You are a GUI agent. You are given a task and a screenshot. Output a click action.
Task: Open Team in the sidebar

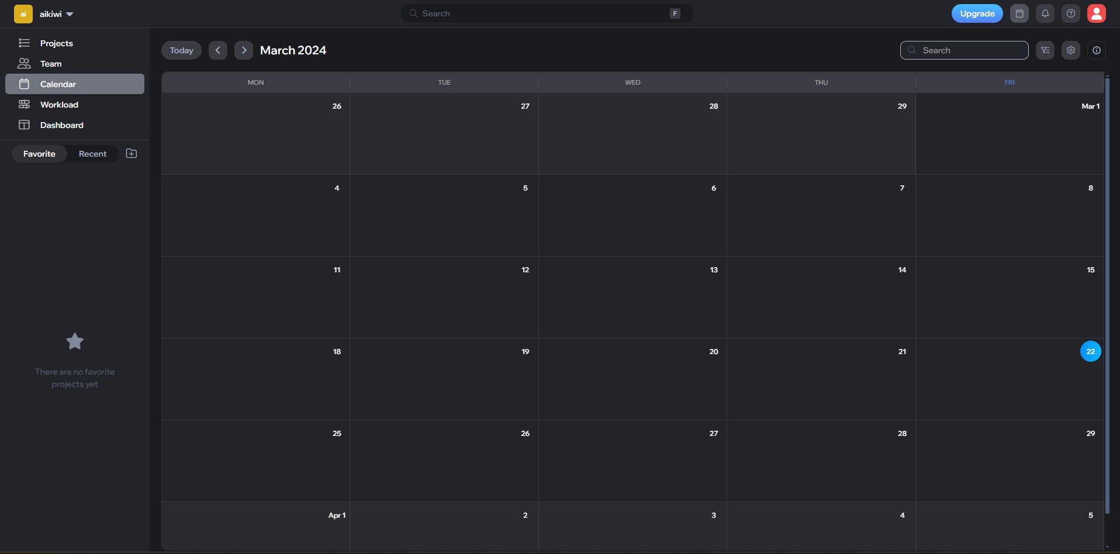75,64
